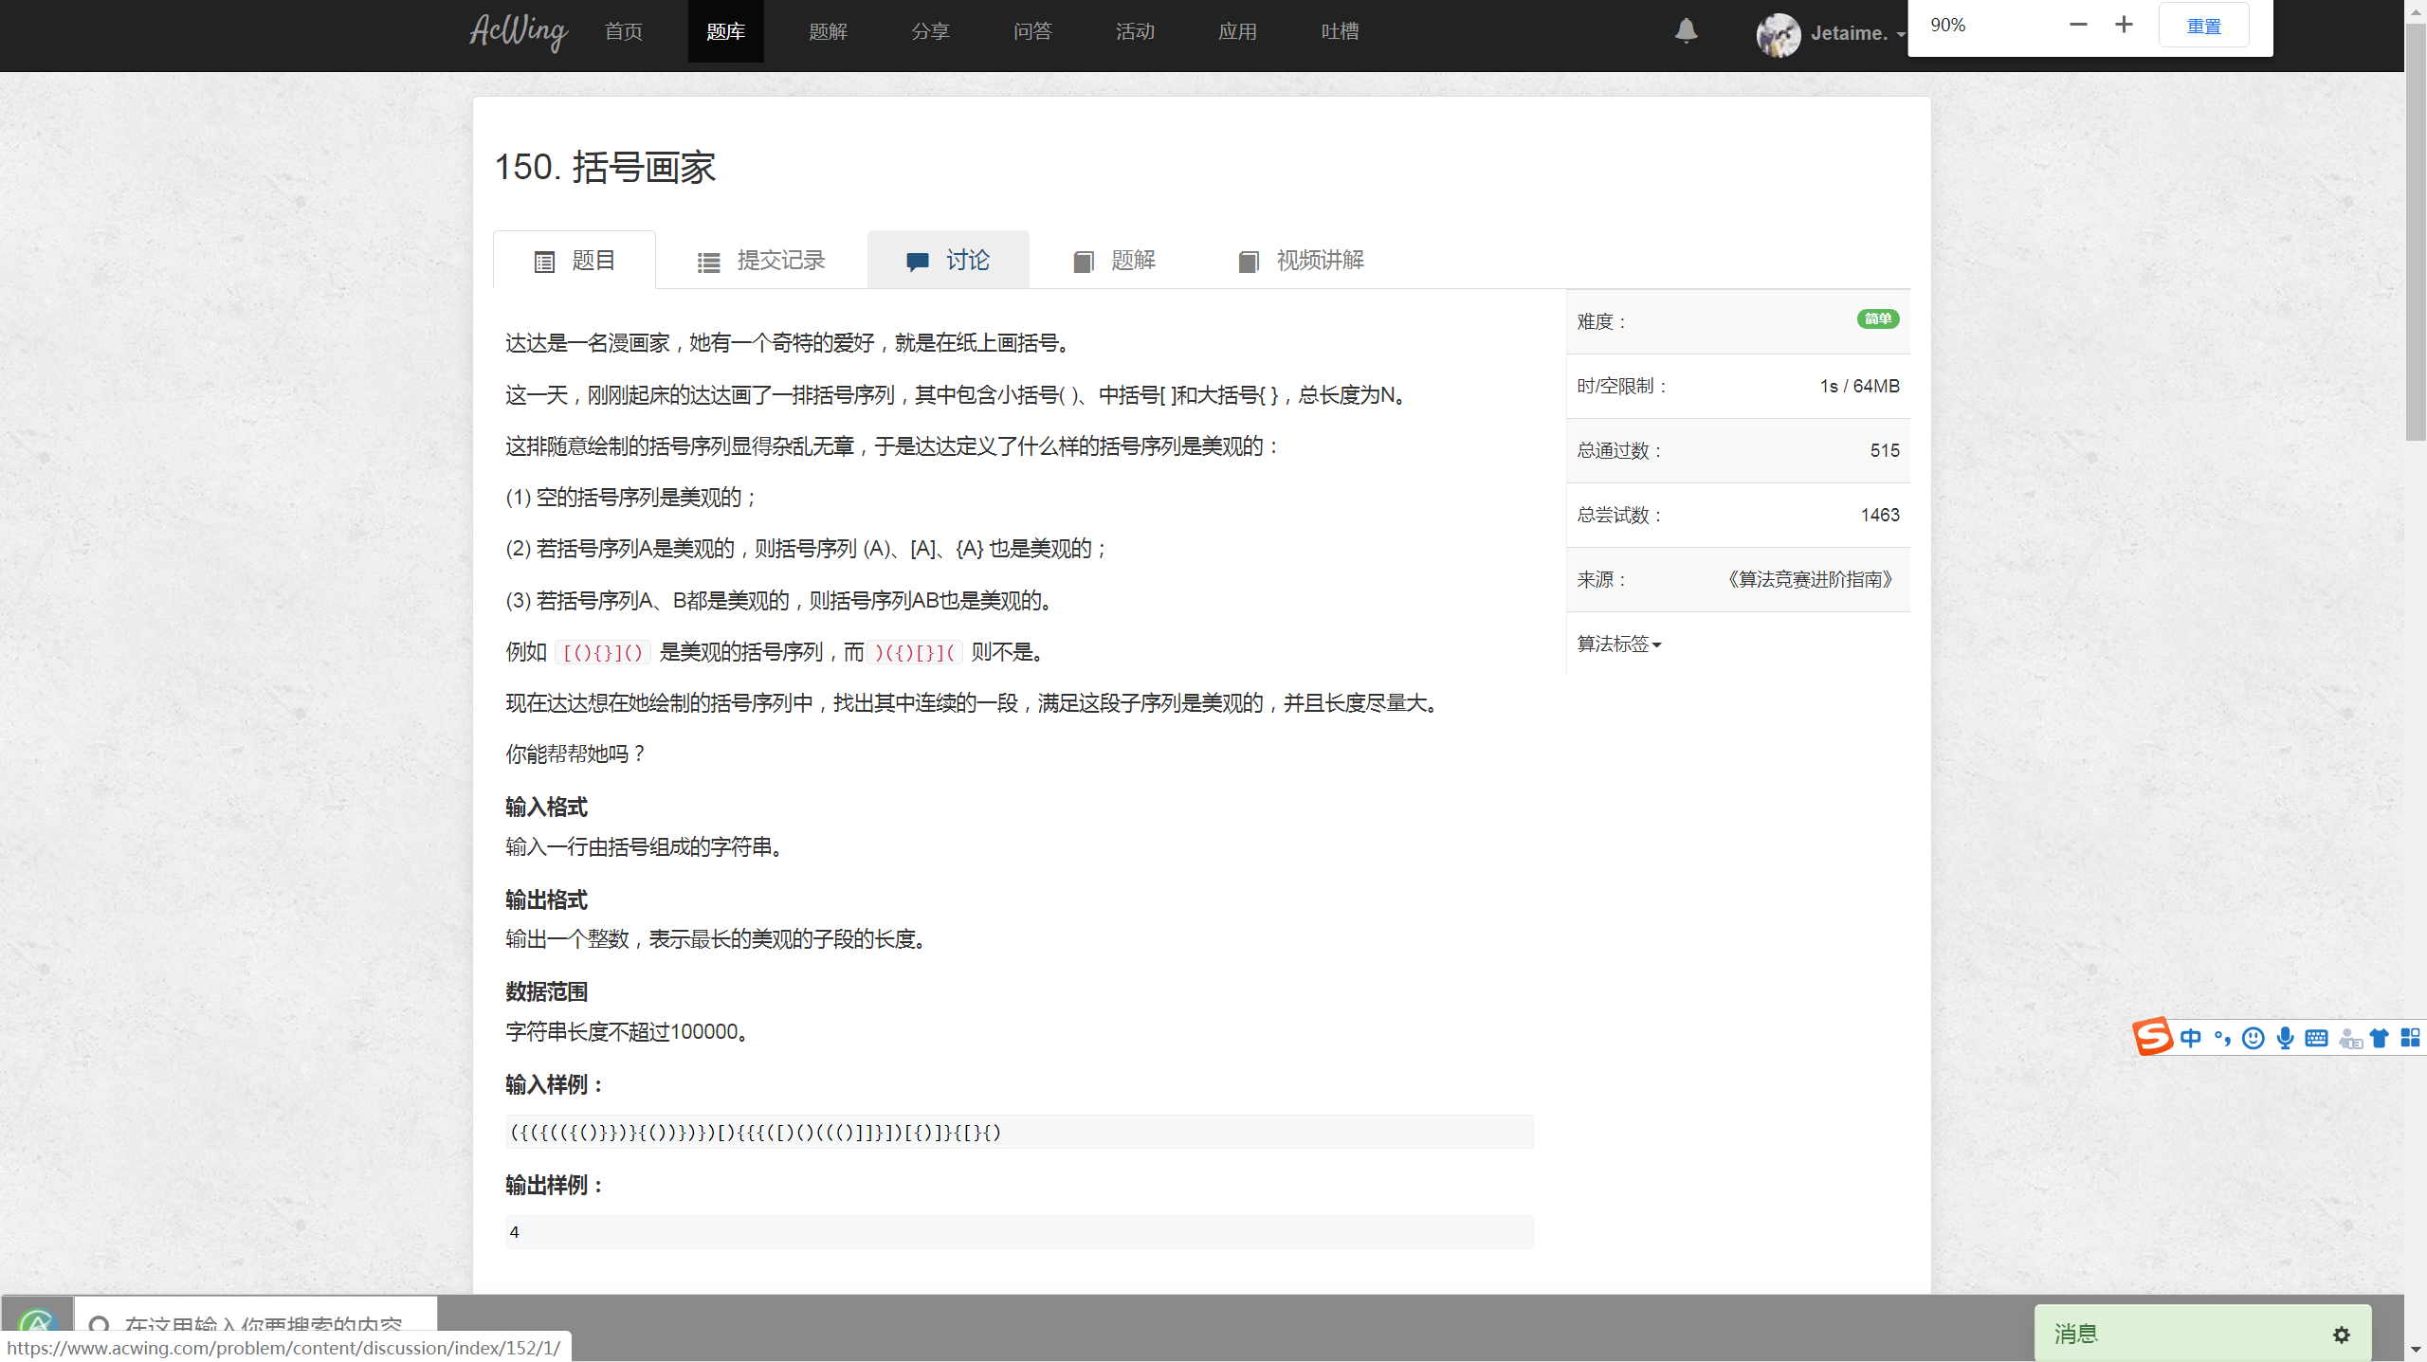Open Sogou skin shirt icon

pyautogui.click(x=2379, y=1038)
